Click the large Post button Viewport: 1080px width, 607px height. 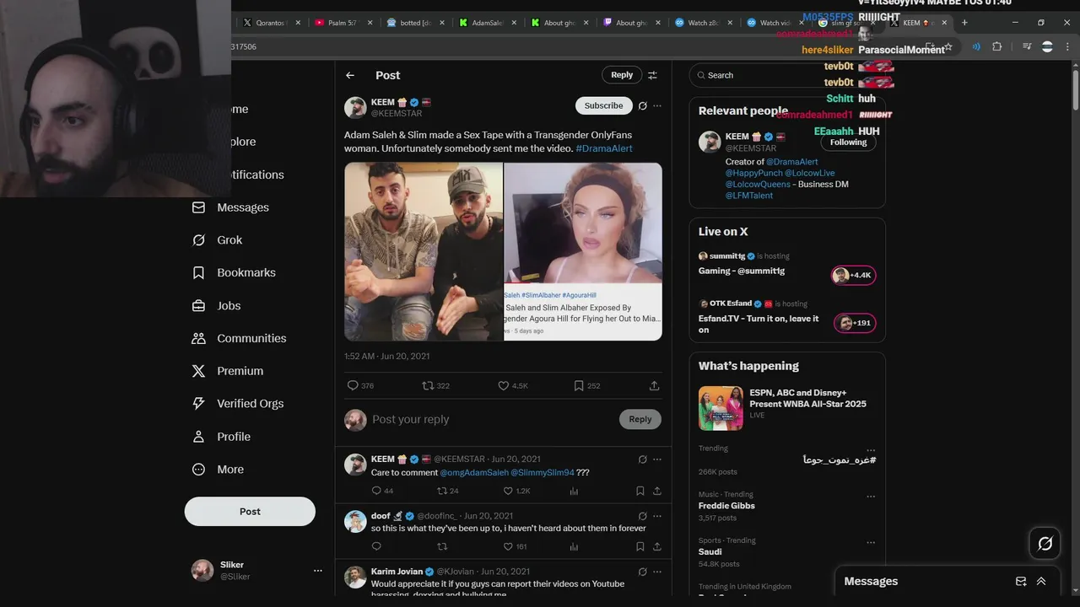pos(250,511)
